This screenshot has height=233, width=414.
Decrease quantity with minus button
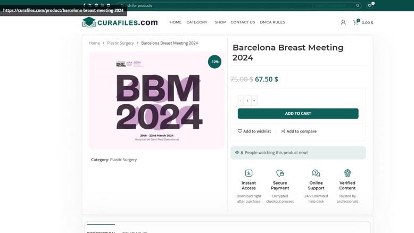[x=241, y=101]
